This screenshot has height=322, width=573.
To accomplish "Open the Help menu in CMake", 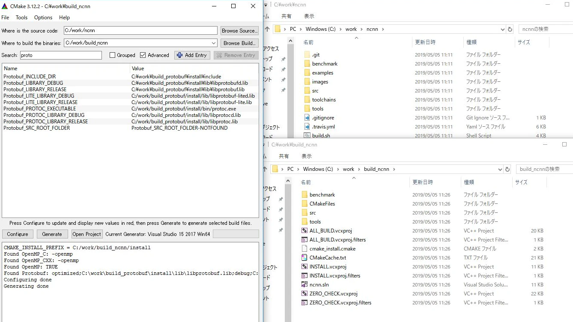I will [64, 18].
